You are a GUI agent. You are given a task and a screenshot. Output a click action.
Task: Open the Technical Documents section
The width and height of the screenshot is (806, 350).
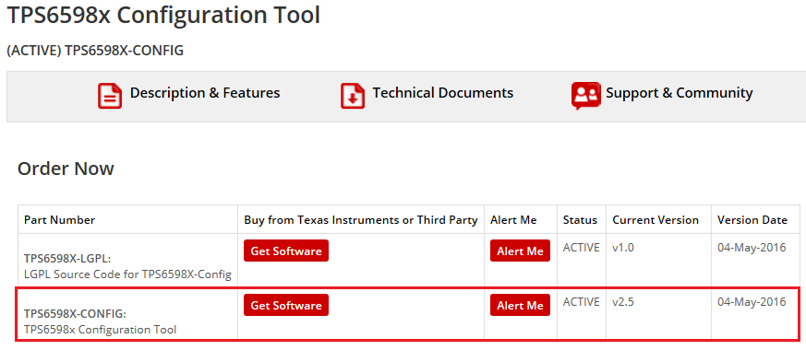[442, 93]
